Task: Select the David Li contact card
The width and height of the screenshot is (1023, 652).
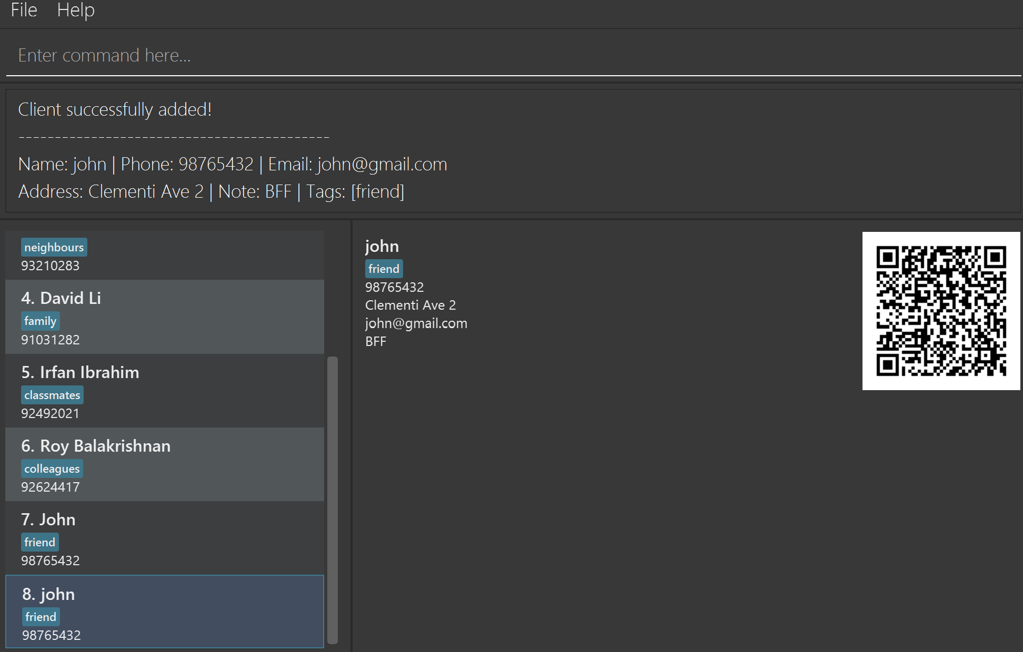Action: pyautogui.click(x=164, y=317)
